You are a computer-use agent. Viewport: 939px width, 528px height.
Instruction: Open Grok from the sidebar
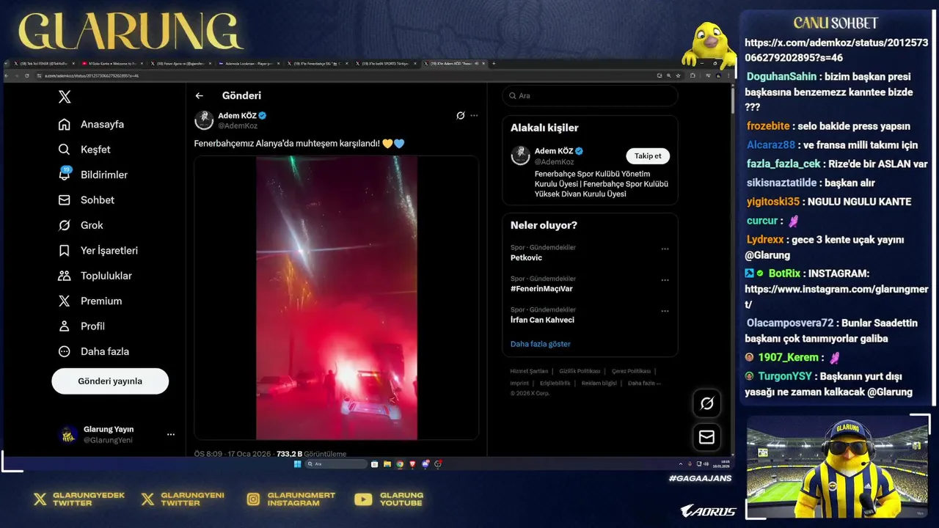[x=81, y=225]
